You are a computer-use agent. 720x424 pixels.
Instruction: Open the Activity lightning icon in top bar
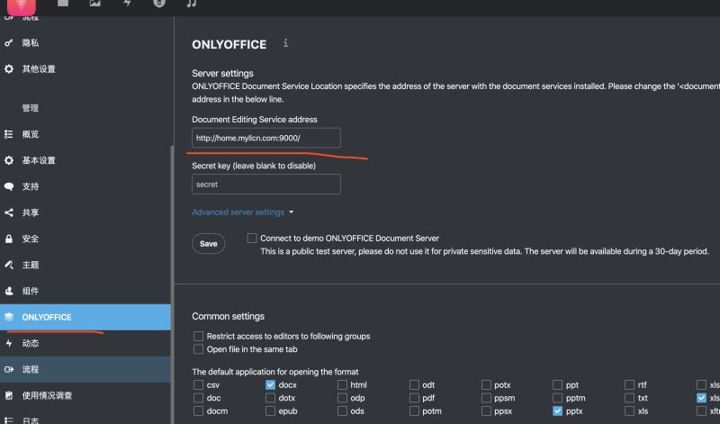127,4
